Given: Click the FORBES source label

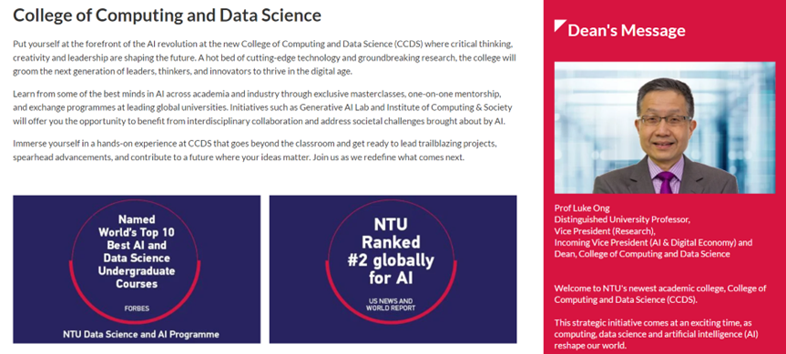Looking at the screenshot, I should point(137,308).
